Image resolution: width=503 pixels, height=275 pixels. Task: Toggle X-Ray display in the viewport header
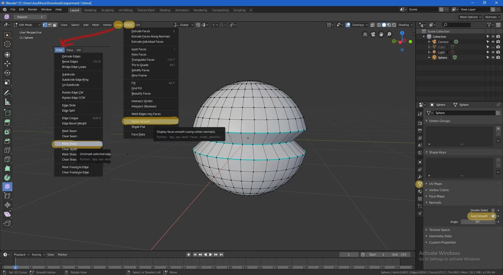point(372,25)
